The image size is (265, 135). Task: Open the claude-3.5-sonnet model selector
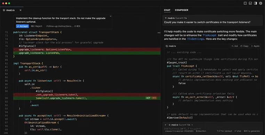coord(179,131)
